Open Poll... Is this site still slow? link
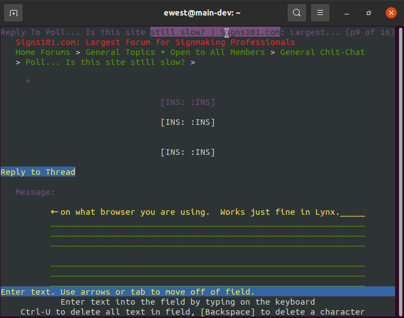This screenshot has height=318, width=404. [x=105, y=62]
